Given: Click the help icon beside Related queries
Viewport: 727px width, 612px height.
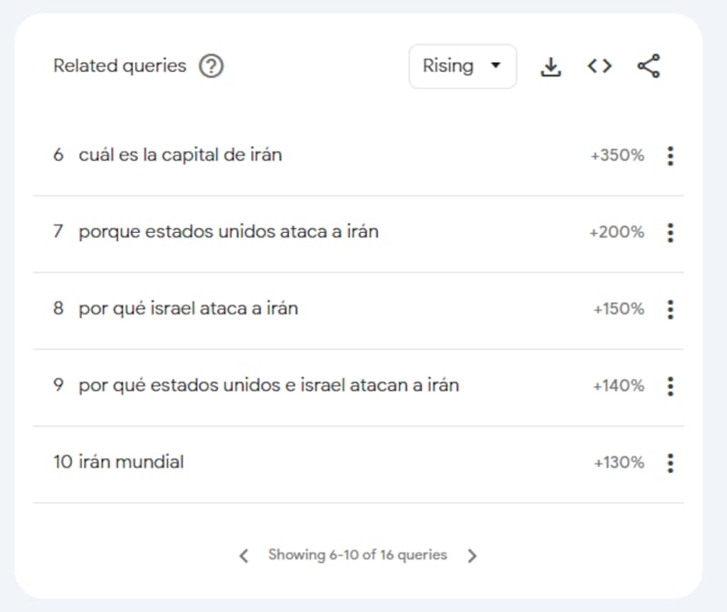Looking at the screenshot, I should [x=211, y=66].
